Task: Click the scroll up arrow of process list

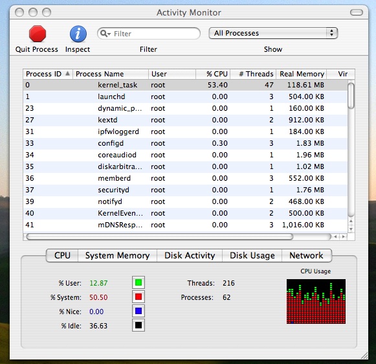Action: pos(351,221)
